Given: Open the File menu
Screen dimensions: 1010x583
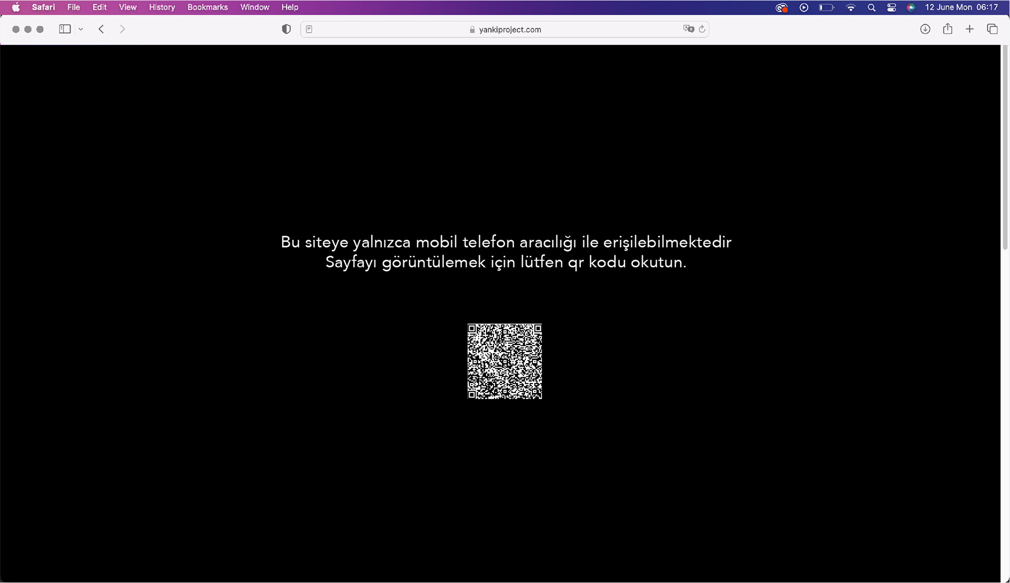Looking at the screenshot, I should coord(74,7).
